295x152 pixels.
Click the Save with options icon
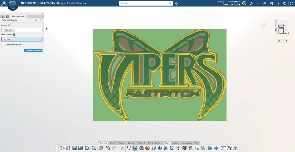click(x=81, y=148)
